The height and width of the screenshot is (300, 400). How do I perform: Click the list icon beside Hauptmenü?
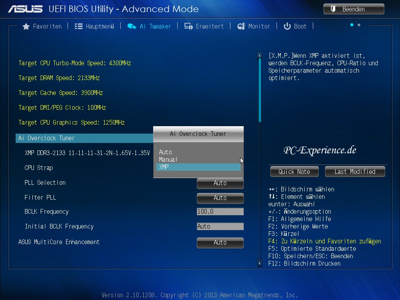(79, 27)
